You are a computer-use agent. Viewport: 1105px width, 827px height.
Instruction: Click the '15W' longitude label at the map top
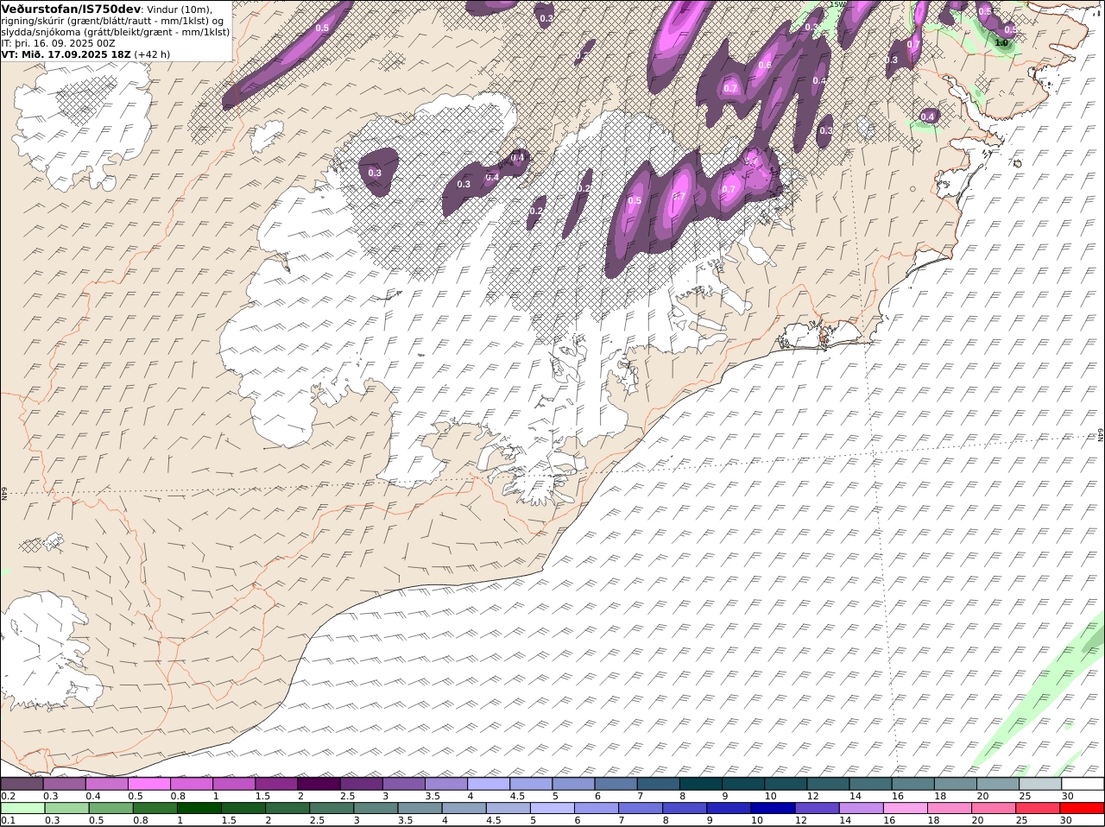(838, 4)
